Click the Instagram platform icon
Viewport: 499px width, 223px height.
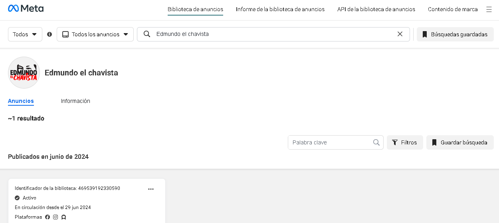(55, 217)
